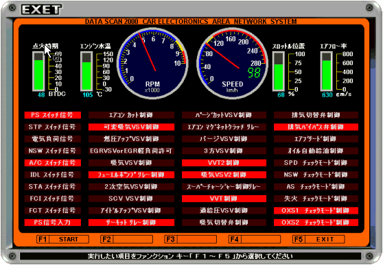Click the 排気切替弁制御 indicator
The width and height of the screenshot is (383, 265).
[316, 115]
